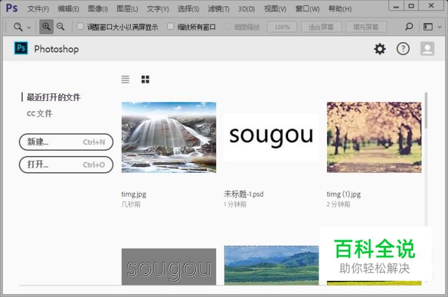Open the 滤镜(T) menu
This screenshot has height=297, width=448.
[219, 9]
